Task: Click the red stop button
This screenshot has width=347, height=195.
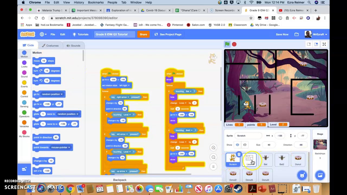Action: [x=234, y=44]
